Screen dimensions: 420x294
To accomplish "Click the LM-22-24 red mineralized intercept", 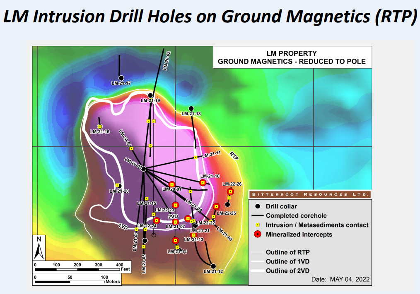I will (x=157, y=221).
